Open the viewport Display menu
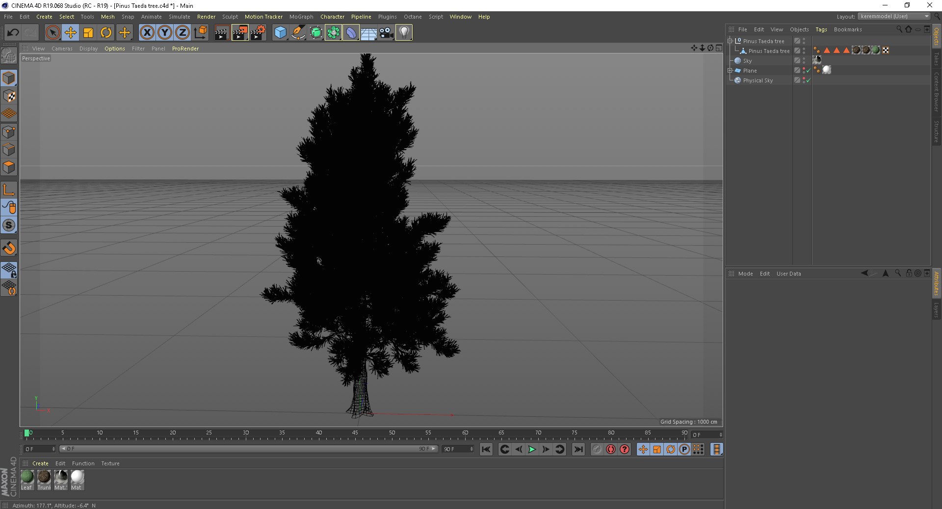 coord(88,49)
